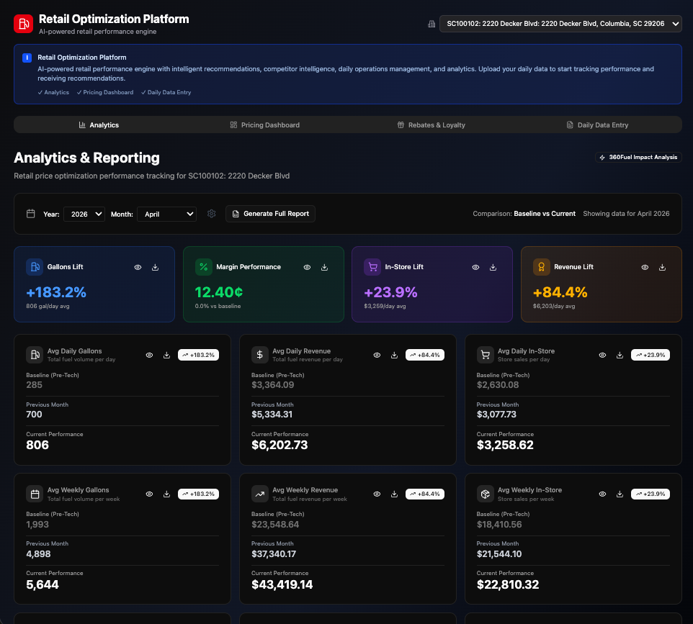Open the Year 2026 dropdown
This screenshot has width=693, height=624.
[x=84, y=214]
